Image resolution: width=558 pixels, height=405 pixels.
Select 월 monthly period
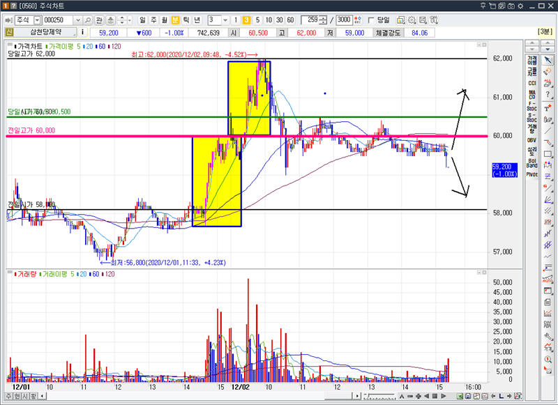[x=164, y=20]
